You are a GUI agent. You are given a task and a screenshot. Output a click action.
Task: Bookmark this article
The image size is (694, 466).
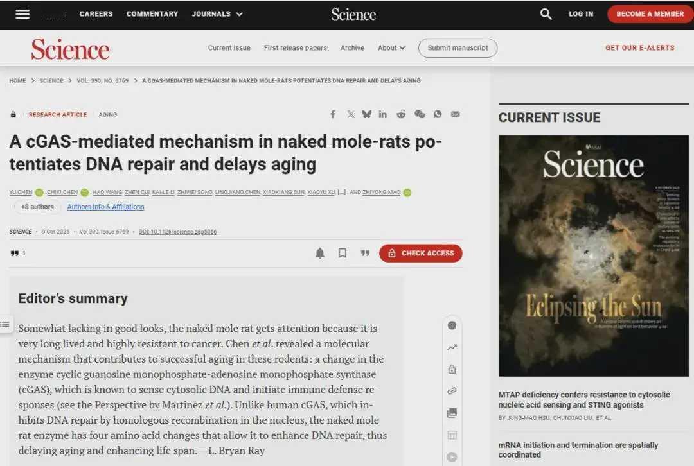(343, 253)
